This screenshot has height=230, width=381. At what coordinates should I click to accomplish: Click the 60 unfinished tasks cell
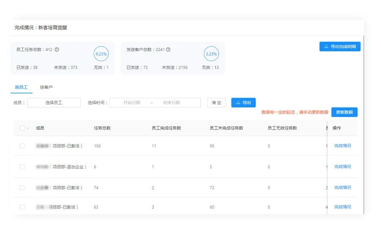pyautogui.click(x=212, y=207)
